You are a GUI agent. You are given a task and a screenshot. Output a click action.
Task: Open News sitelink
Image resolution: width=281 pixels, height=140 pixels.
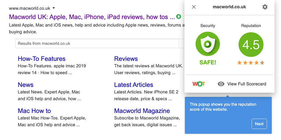coord(26,85)
